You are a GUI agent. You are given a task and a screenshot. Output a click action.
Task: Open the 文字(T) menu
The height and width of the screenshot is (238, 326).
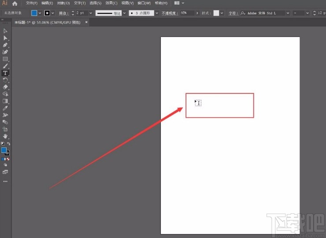point(80,3)
